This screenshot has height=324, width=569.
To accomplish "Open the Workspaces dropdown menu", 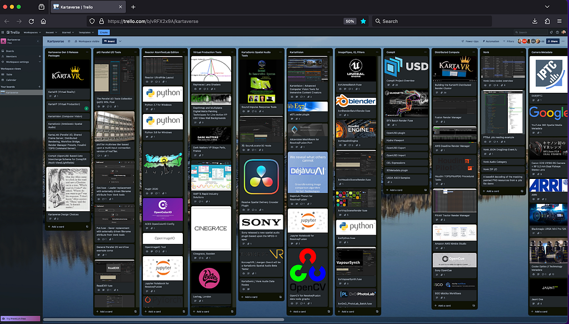I will point(32,32).
